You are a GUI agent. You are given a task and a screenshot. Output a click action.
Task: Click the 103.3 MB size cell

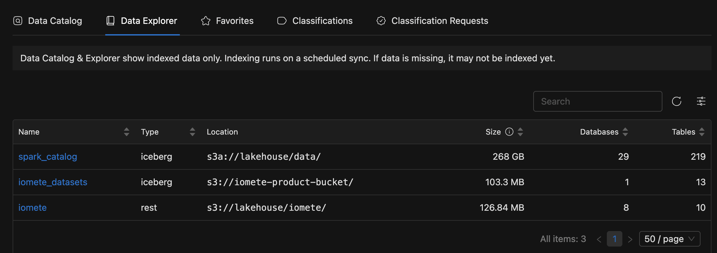[x=505, y=182]
